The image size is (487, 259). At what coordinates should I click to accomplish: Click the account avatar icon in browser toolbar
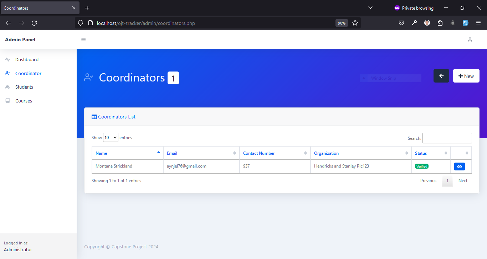(427, 23)
